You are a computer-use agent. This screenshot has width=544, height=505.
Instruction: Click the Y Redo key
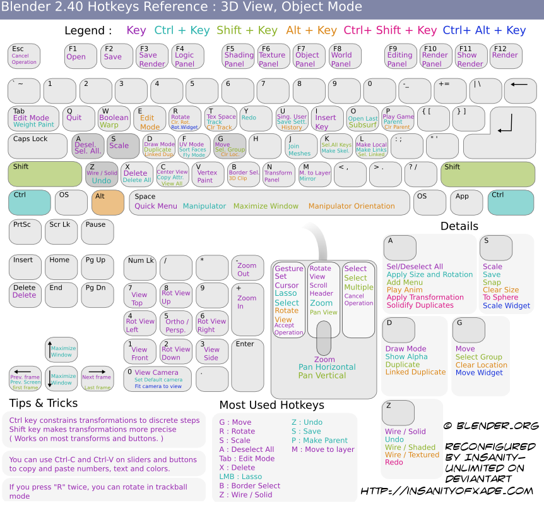(256, 119)
